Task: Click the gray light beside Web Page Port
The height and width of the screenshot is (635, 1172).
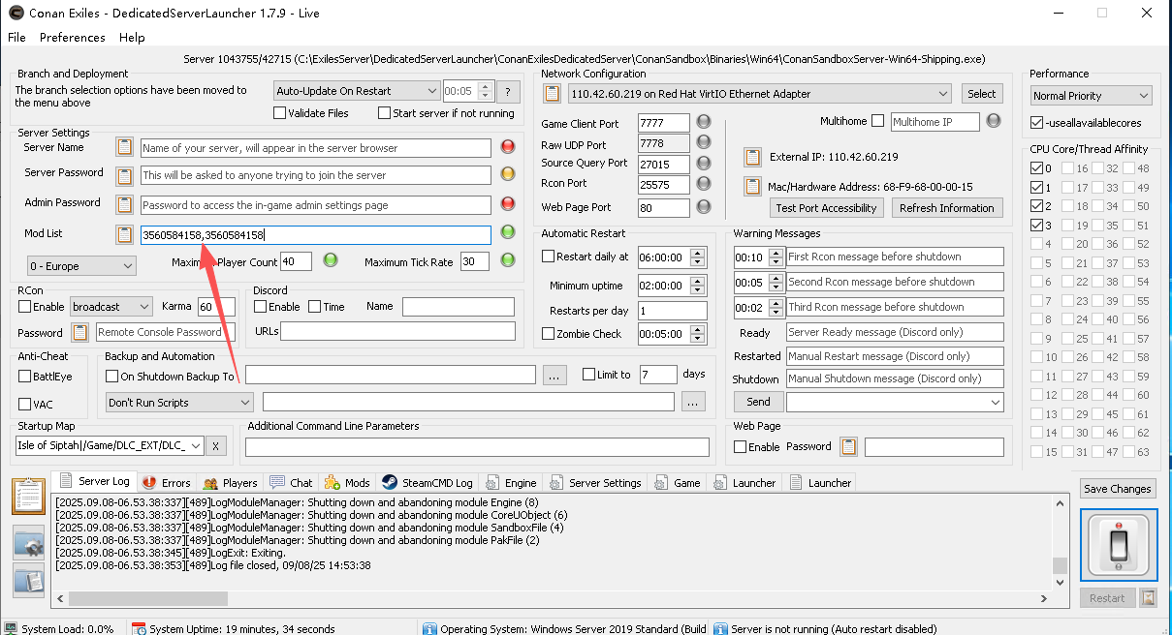Action: 705,206
